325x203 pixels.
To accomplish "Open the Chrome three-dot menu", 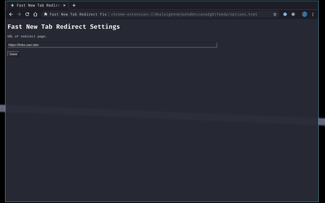I will (x=313, y=14).
